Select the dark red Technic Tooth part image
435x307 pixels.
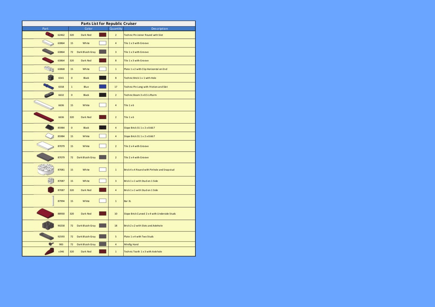(49, 251)
